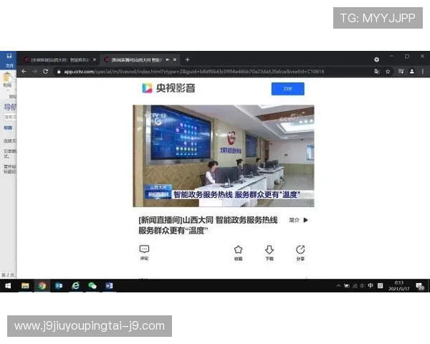Open the Chrome profile avatar icon

coord(411,72)
